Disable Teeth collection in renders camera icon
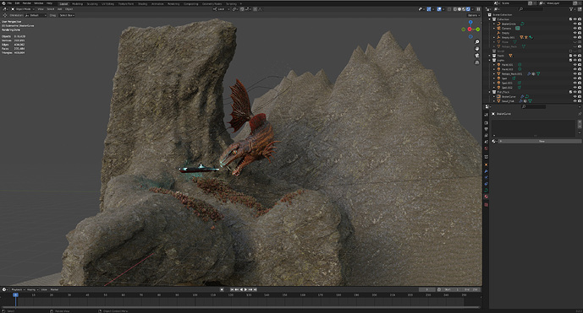This screenshot has height=313, width=583. click(580, 56)
